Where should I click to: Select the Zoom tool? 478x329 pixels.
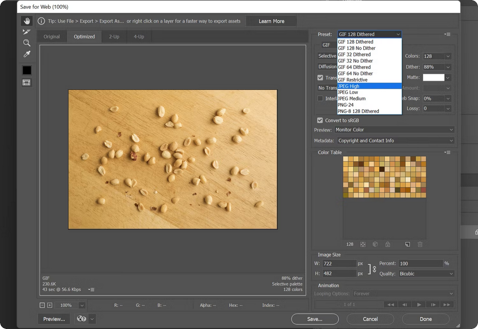[26, 43]
